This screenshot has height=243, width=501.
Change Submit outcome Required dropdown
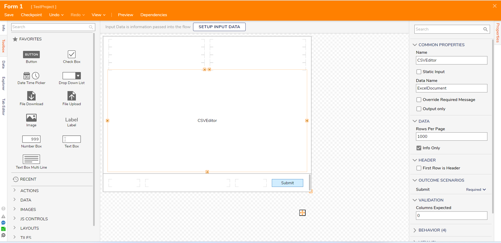pyautogui.click(x=476, y=190)
